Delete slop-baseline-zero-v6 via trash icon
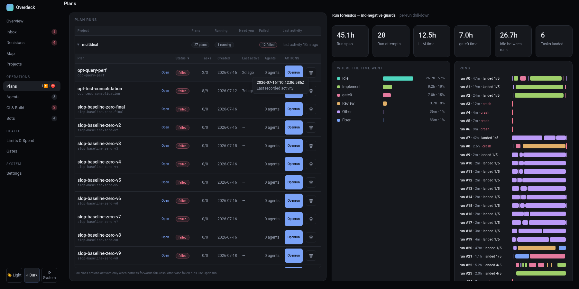 (311, 201)
